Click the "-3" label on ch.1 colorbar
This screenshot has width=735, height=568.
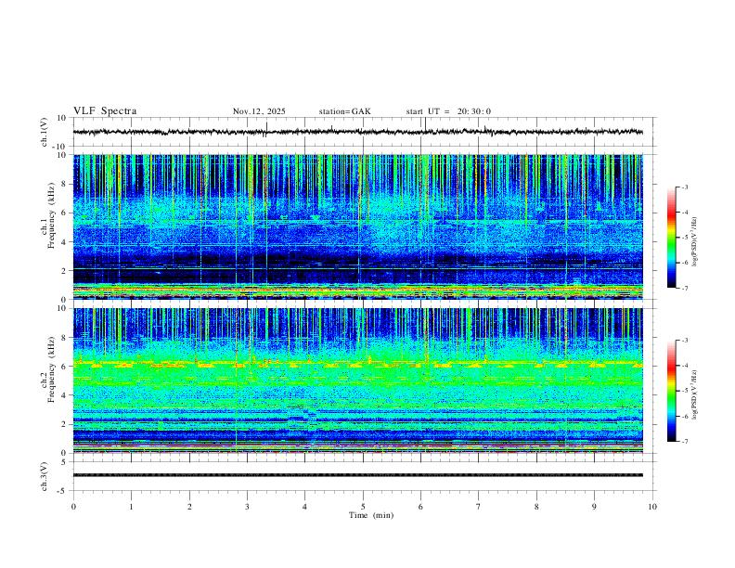pyautogui.click(x=684, y=187)
